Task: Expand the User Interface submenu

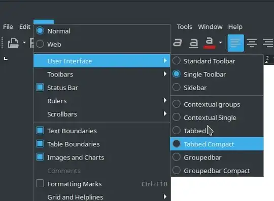Action: coord(102,61)
